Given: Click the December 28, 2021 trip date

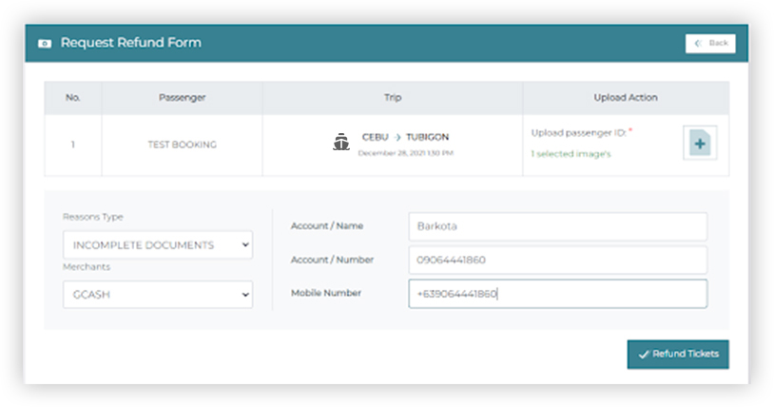Looking at the screenshot, I should (405, 152).
